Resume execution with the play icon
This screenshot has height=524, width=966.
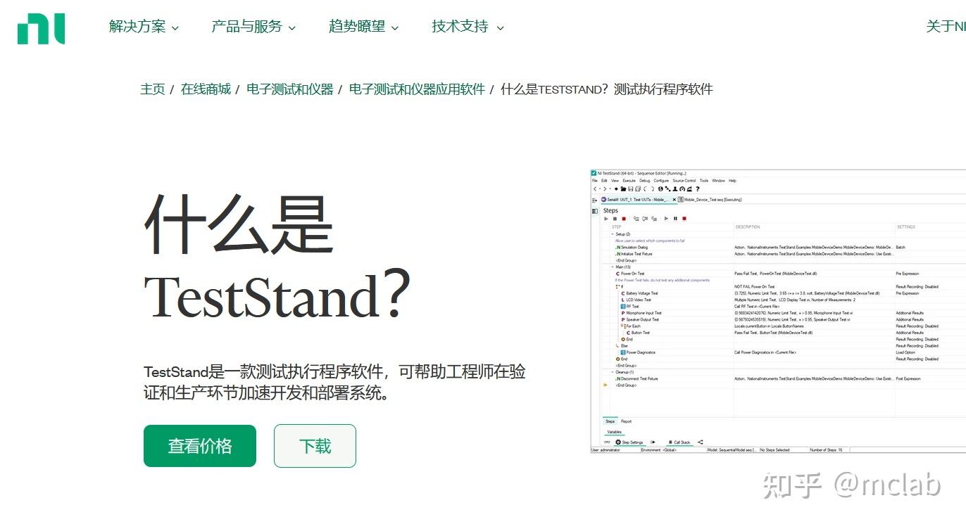click(606, 219)
